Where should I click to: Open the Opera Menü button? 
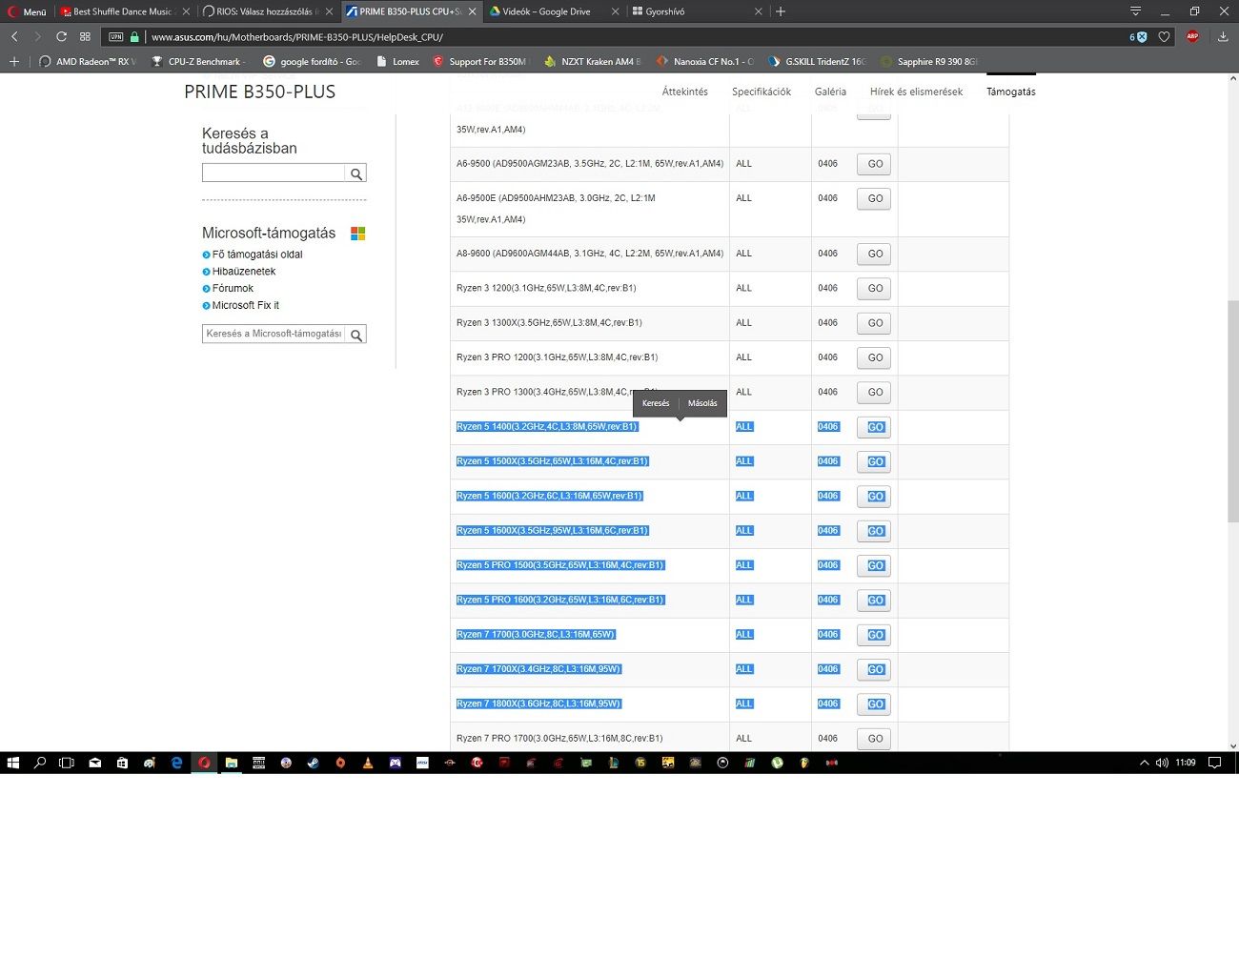pos(27,11)
